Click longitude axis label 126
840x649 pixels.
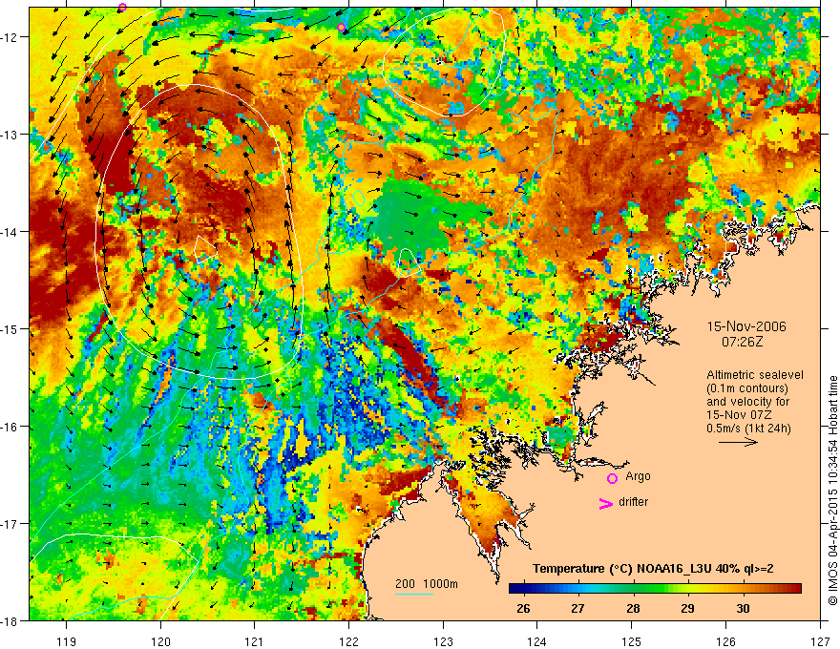coord(725,641)
